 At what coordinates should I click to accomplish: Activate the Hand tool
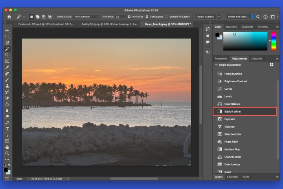[x=7, y=147]
